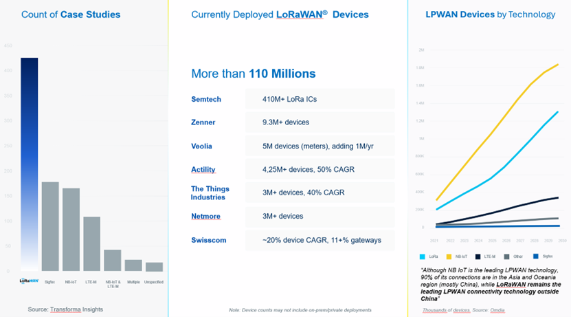571x317 pixels.
Task: Select the Sigfox blue legend swatch
Action: pos(535,256)
